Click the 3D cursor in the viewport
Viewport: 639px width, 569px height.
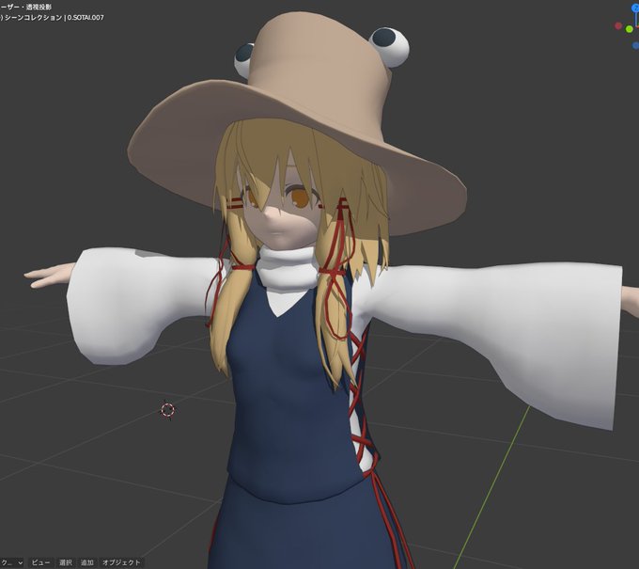pyautogui.click(x=168, y=410)
